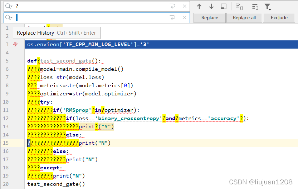Click the except keyword on line 18
This screenshot has width=298, height=189.
coord(50,168)
